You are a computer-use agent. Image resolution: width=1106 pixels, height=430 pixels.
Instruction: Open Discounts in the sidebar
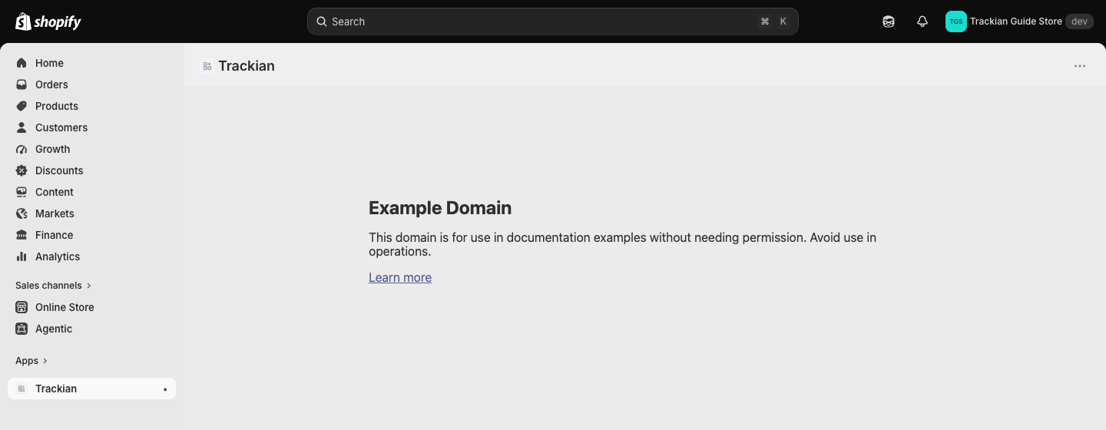[x=92, y=170]
